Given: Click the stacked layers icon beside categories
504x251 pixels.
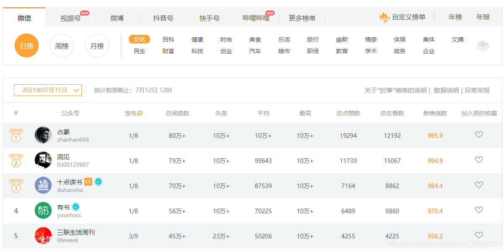Looking at the screenshot, I should click(483, 46).
